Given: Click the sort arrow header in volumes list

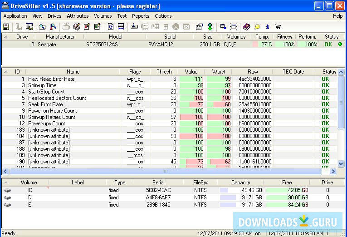Looking at the screenshot, I should [6, 183].
